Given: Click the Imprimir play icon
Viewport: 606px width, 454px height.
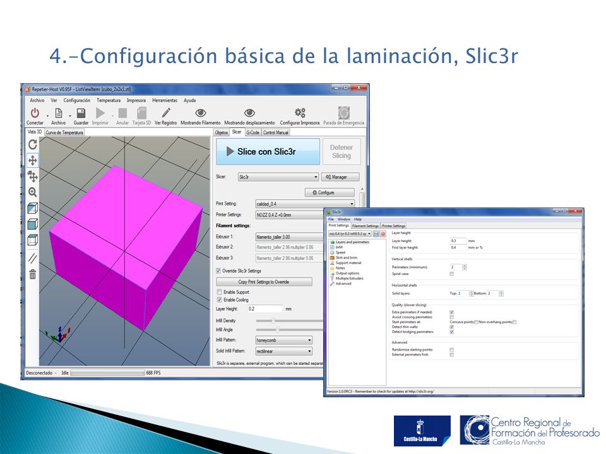Looking at the screenshot, I should [100, 113].
